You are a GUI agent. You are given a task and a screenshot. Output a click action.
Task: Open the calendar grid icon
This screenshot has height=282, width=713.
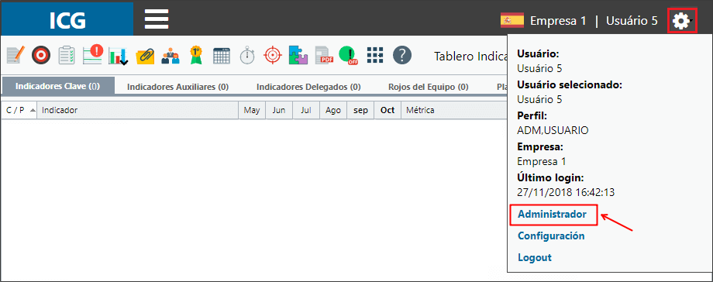tap(222, 56)
